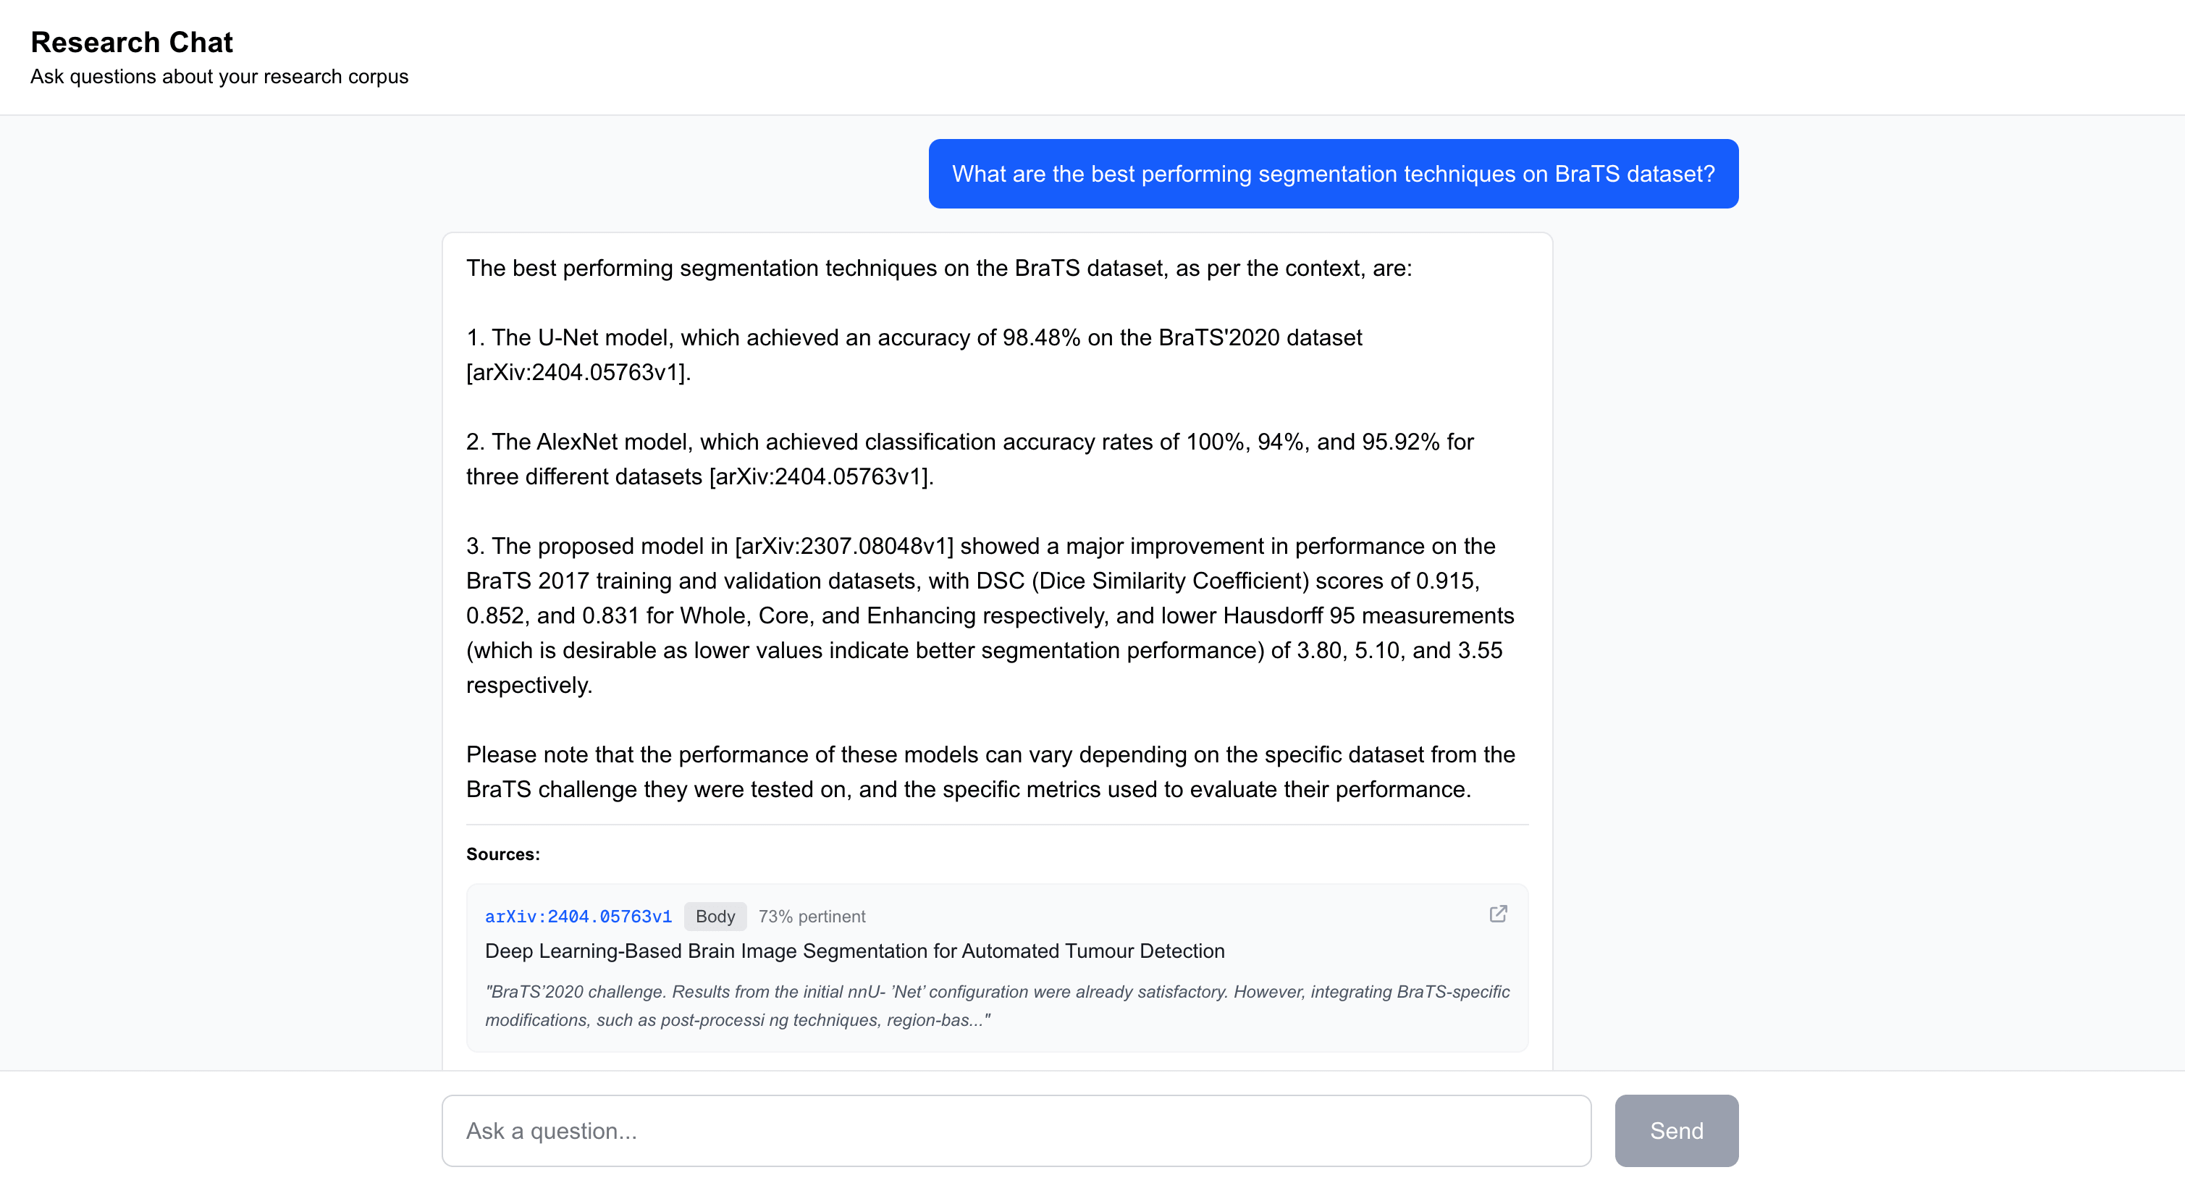2185x1183 pixels.
Task: Select the source title "Deep Learning-Based Brain Image Segmentation"
Action: click(x=854, y=951)
